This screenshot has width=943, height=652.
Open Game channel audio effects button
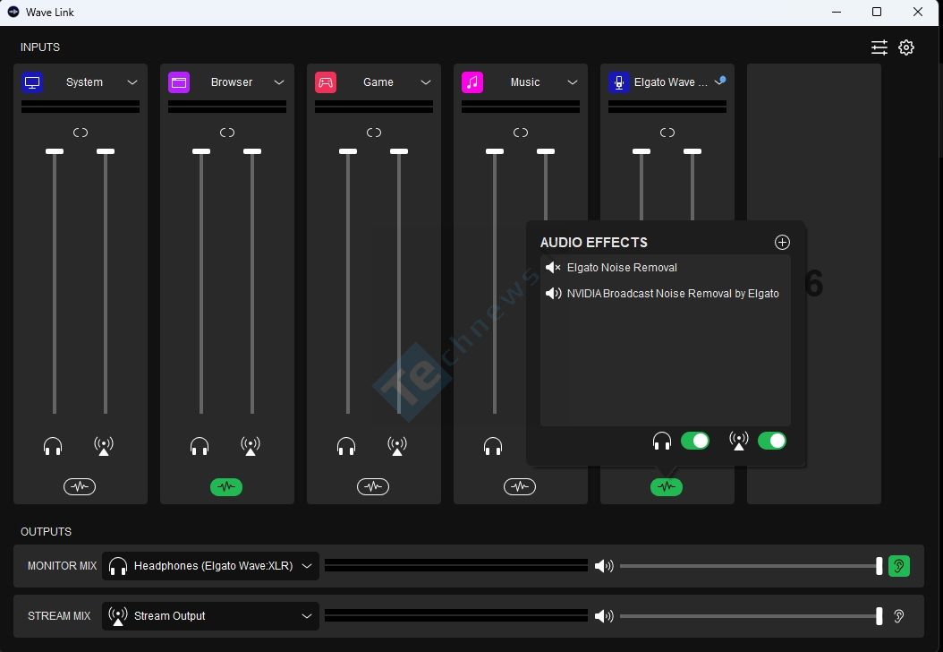[373, 486]
